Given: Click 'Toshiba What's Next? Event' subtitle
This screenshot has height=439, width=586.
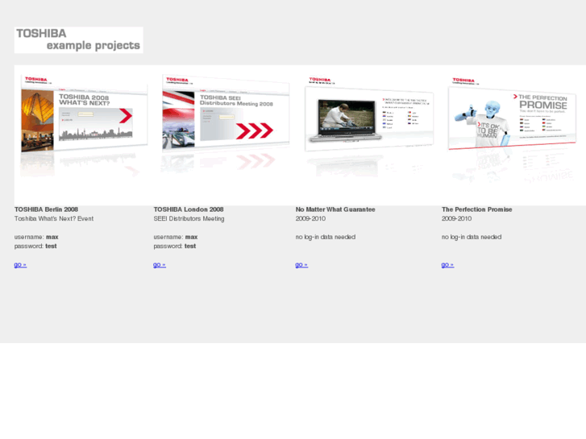Looking at the screenshot, I should 54,218.
